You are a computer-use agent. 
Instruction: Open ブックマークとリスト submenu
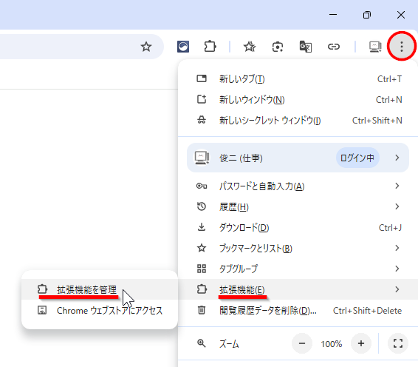298,248
